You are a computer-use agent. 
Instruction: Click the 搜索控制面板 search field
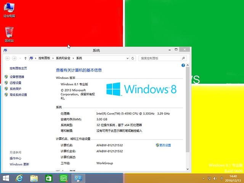[160, 58]
